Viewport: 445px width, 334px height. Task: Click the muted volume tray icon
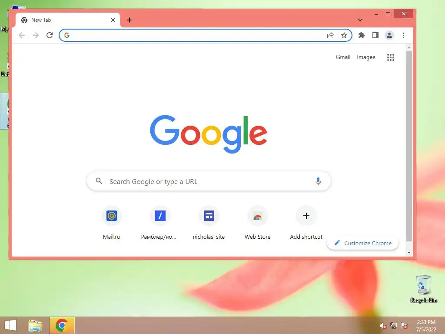[x=383, y=326]
